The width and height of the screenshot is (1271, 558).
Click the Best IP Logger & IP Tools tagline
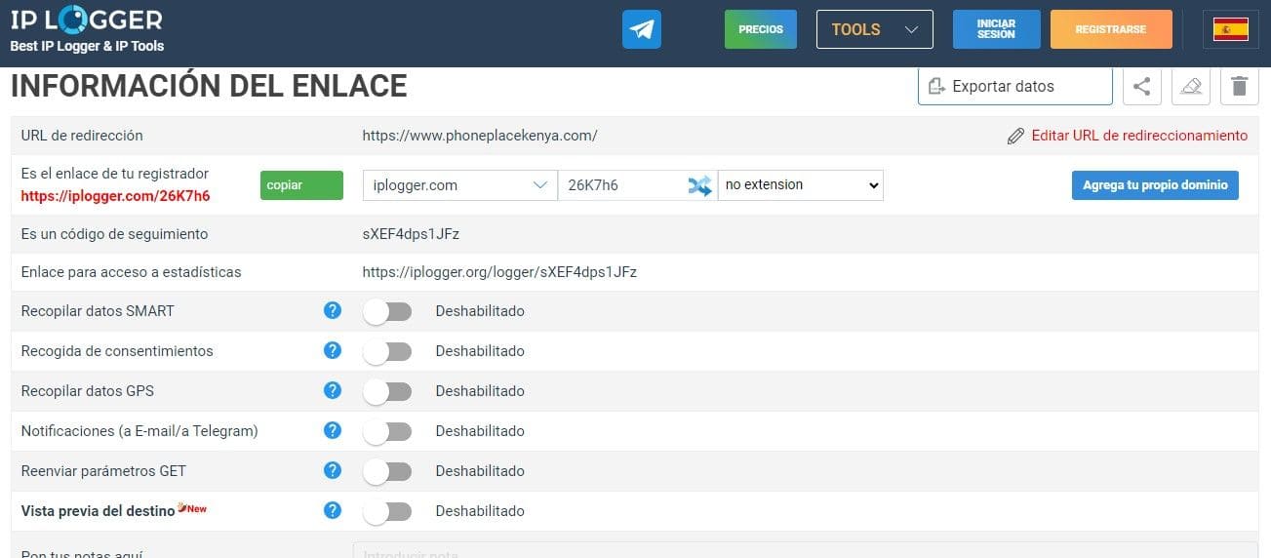pos(87,46)
